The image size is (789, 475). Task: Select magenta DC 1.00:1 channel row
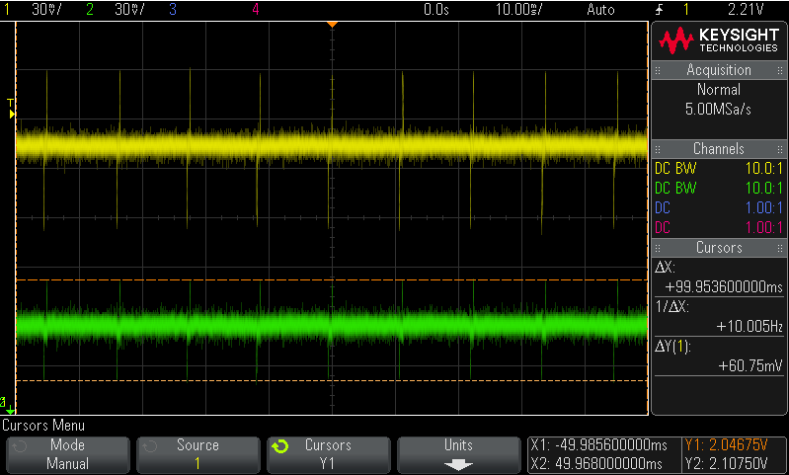click(719, 227)
